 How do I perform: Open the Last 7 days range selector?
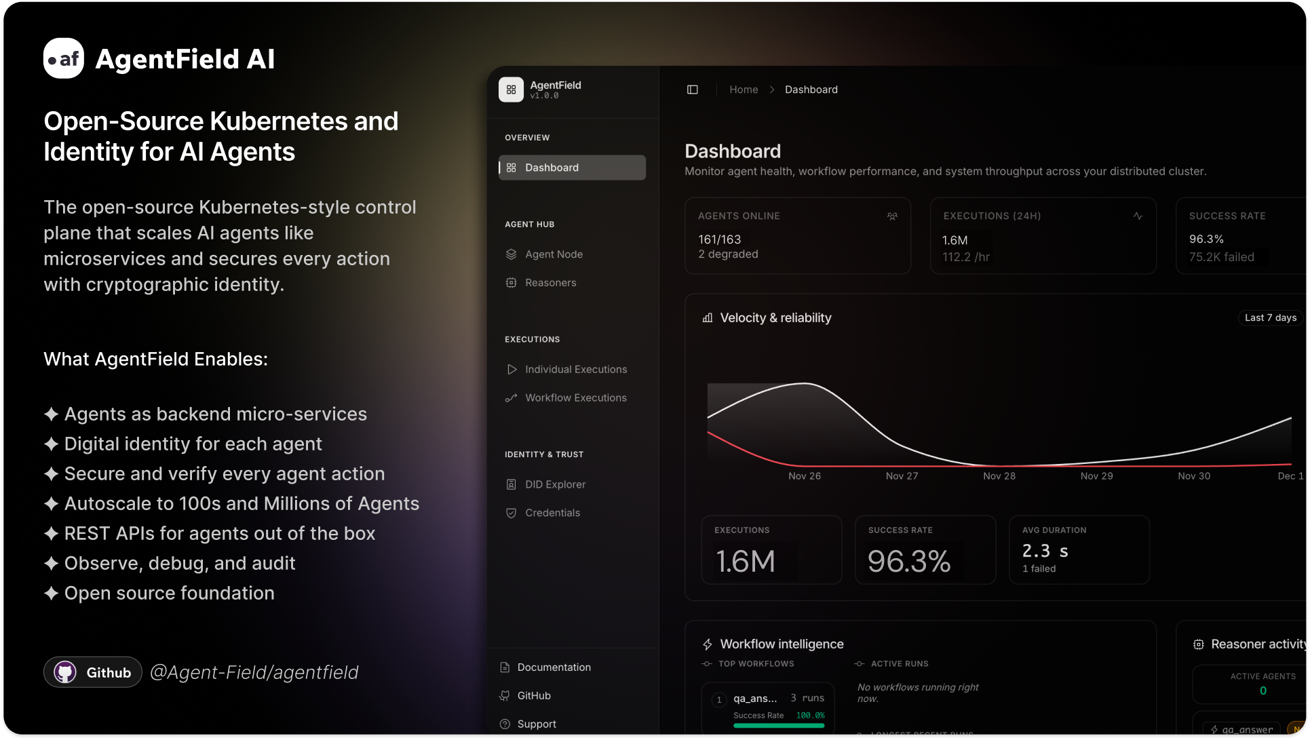pyautogui.click(x=1270, y=317)
